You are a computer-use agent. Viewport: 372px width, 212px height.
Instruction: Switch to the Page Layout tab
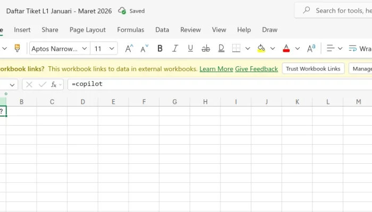pyautogui.click(x=88, y=30)
